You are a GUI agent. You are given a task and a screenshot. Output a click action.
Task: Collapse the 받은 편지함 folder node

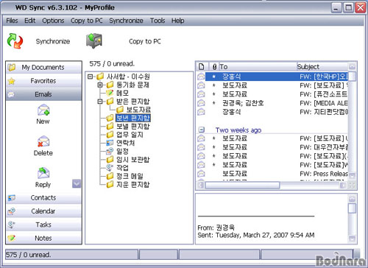tap(100, 102)
